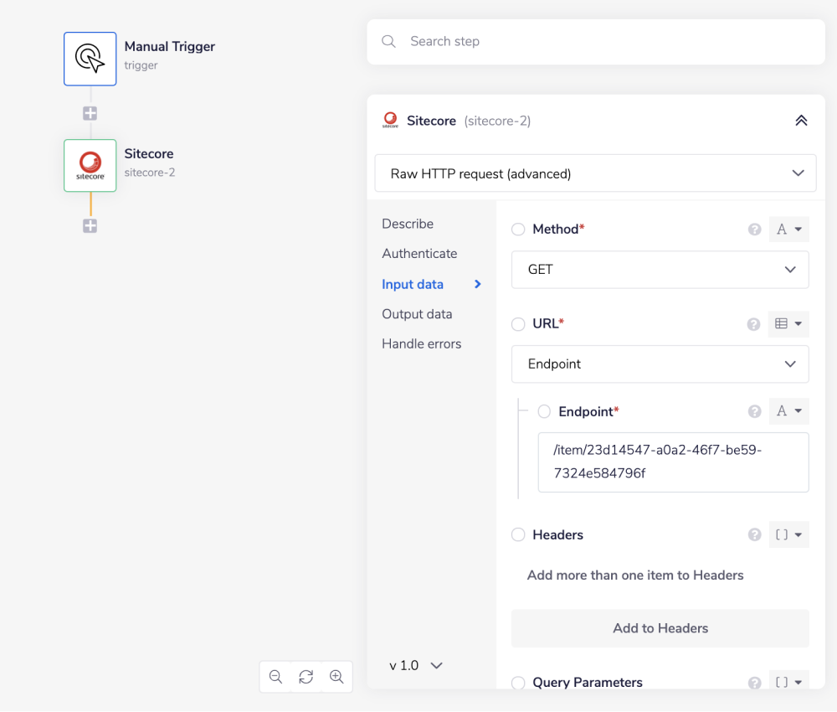The height and width of the screenshot is (712, 837).
Task: Reset the canvas zoom level
Action: pos(306,677)
